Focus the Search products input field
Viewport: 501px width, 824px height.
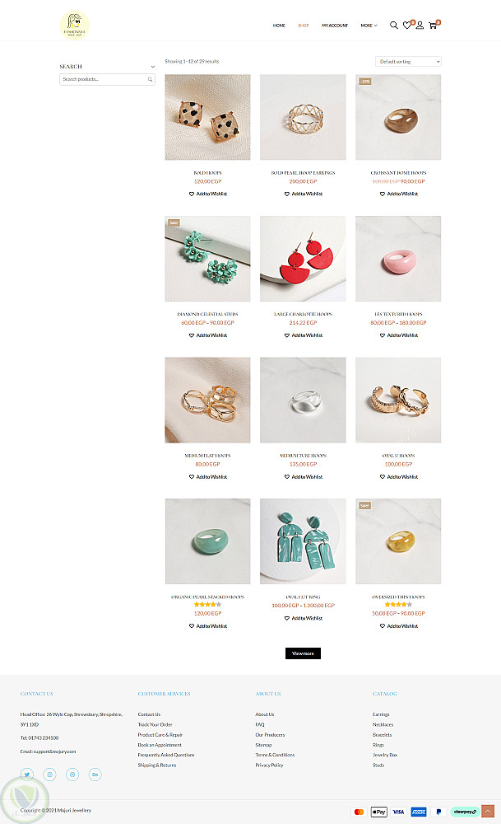tap(107, 79)
